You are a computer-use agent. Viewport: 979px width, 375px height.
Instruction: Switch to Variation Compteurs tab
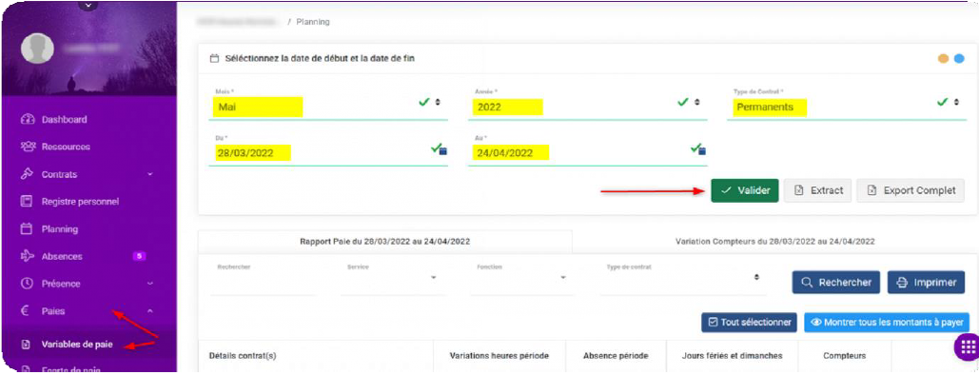tap(774, 241)
